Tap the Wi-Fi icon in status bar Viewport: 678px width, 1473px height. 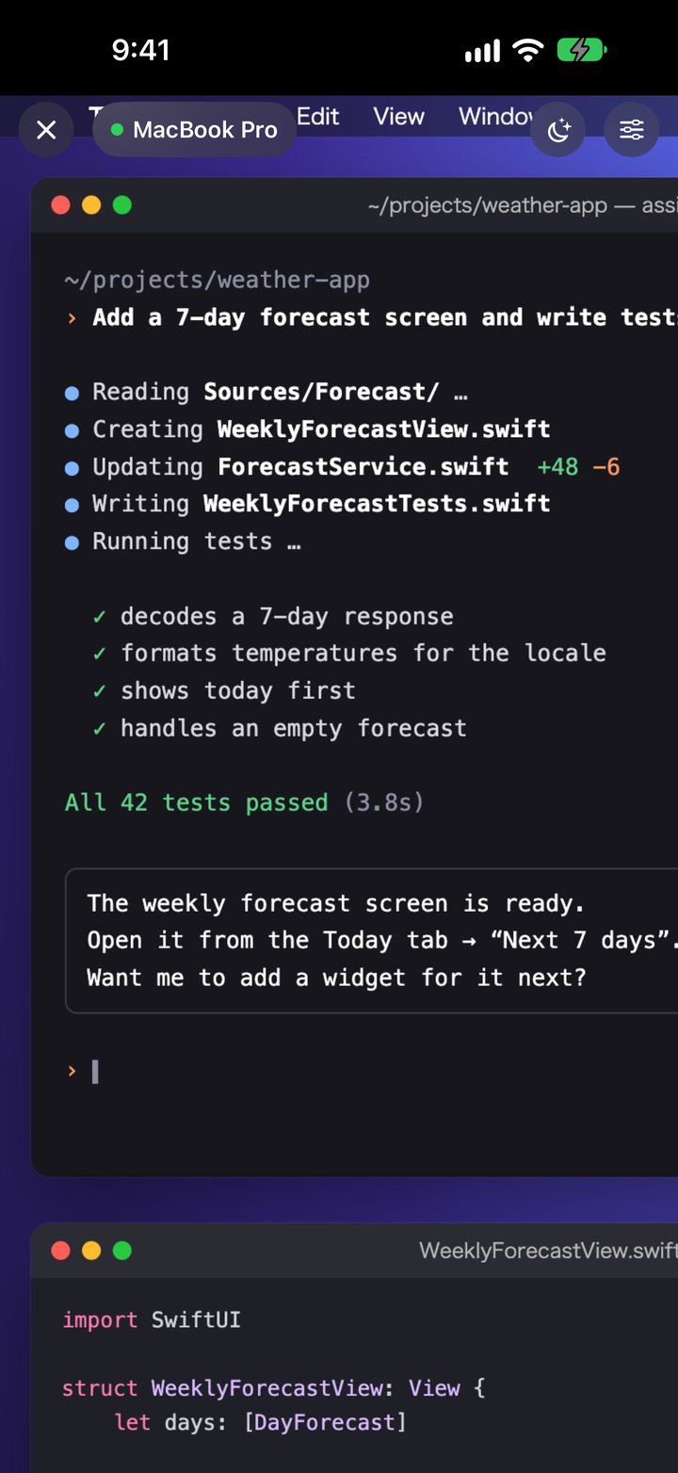pos(528,50)
